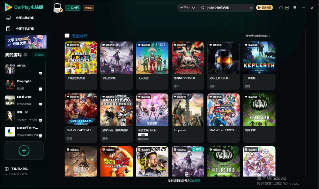Open the 深空之眼 (台服) game card
The height and width of the screenshot is (189, 319).
tap(152, 118)
